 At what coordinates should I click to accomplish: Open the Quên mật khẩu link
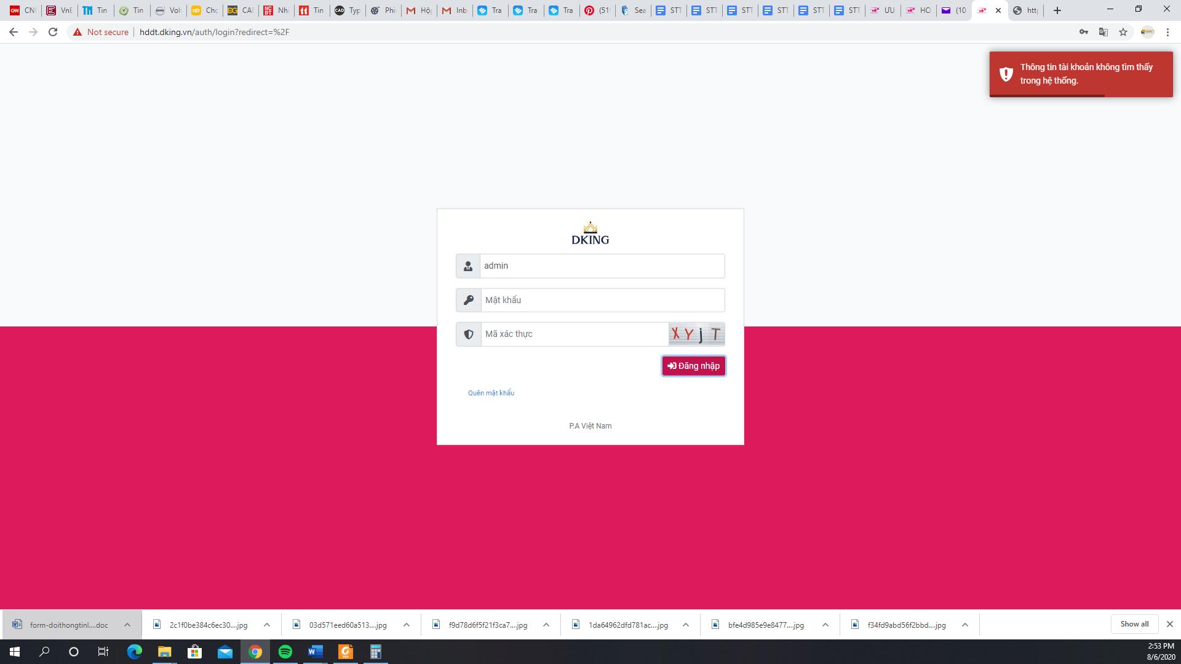(x=491, y=393)
